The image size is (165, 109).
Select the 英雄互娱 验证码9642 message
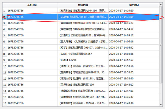click(83, 97)
